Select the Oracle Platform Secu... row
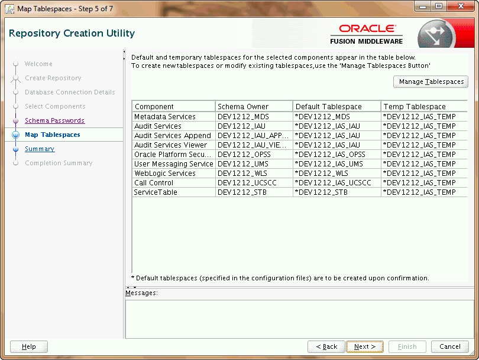The image size is (479, 360). [x=300, y=155]
